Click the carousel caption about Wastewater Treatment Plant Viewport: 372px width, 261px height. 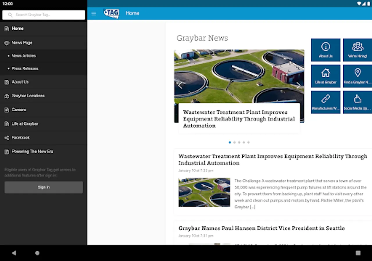click(x=239, y=119)
